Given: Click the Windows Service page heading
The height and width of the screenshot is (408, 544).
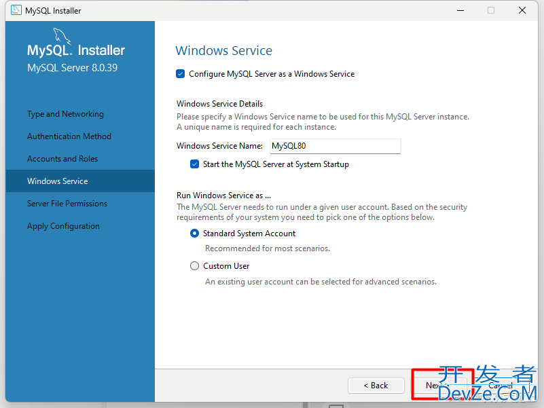Looking at the screenshot, I should [223, 51].
